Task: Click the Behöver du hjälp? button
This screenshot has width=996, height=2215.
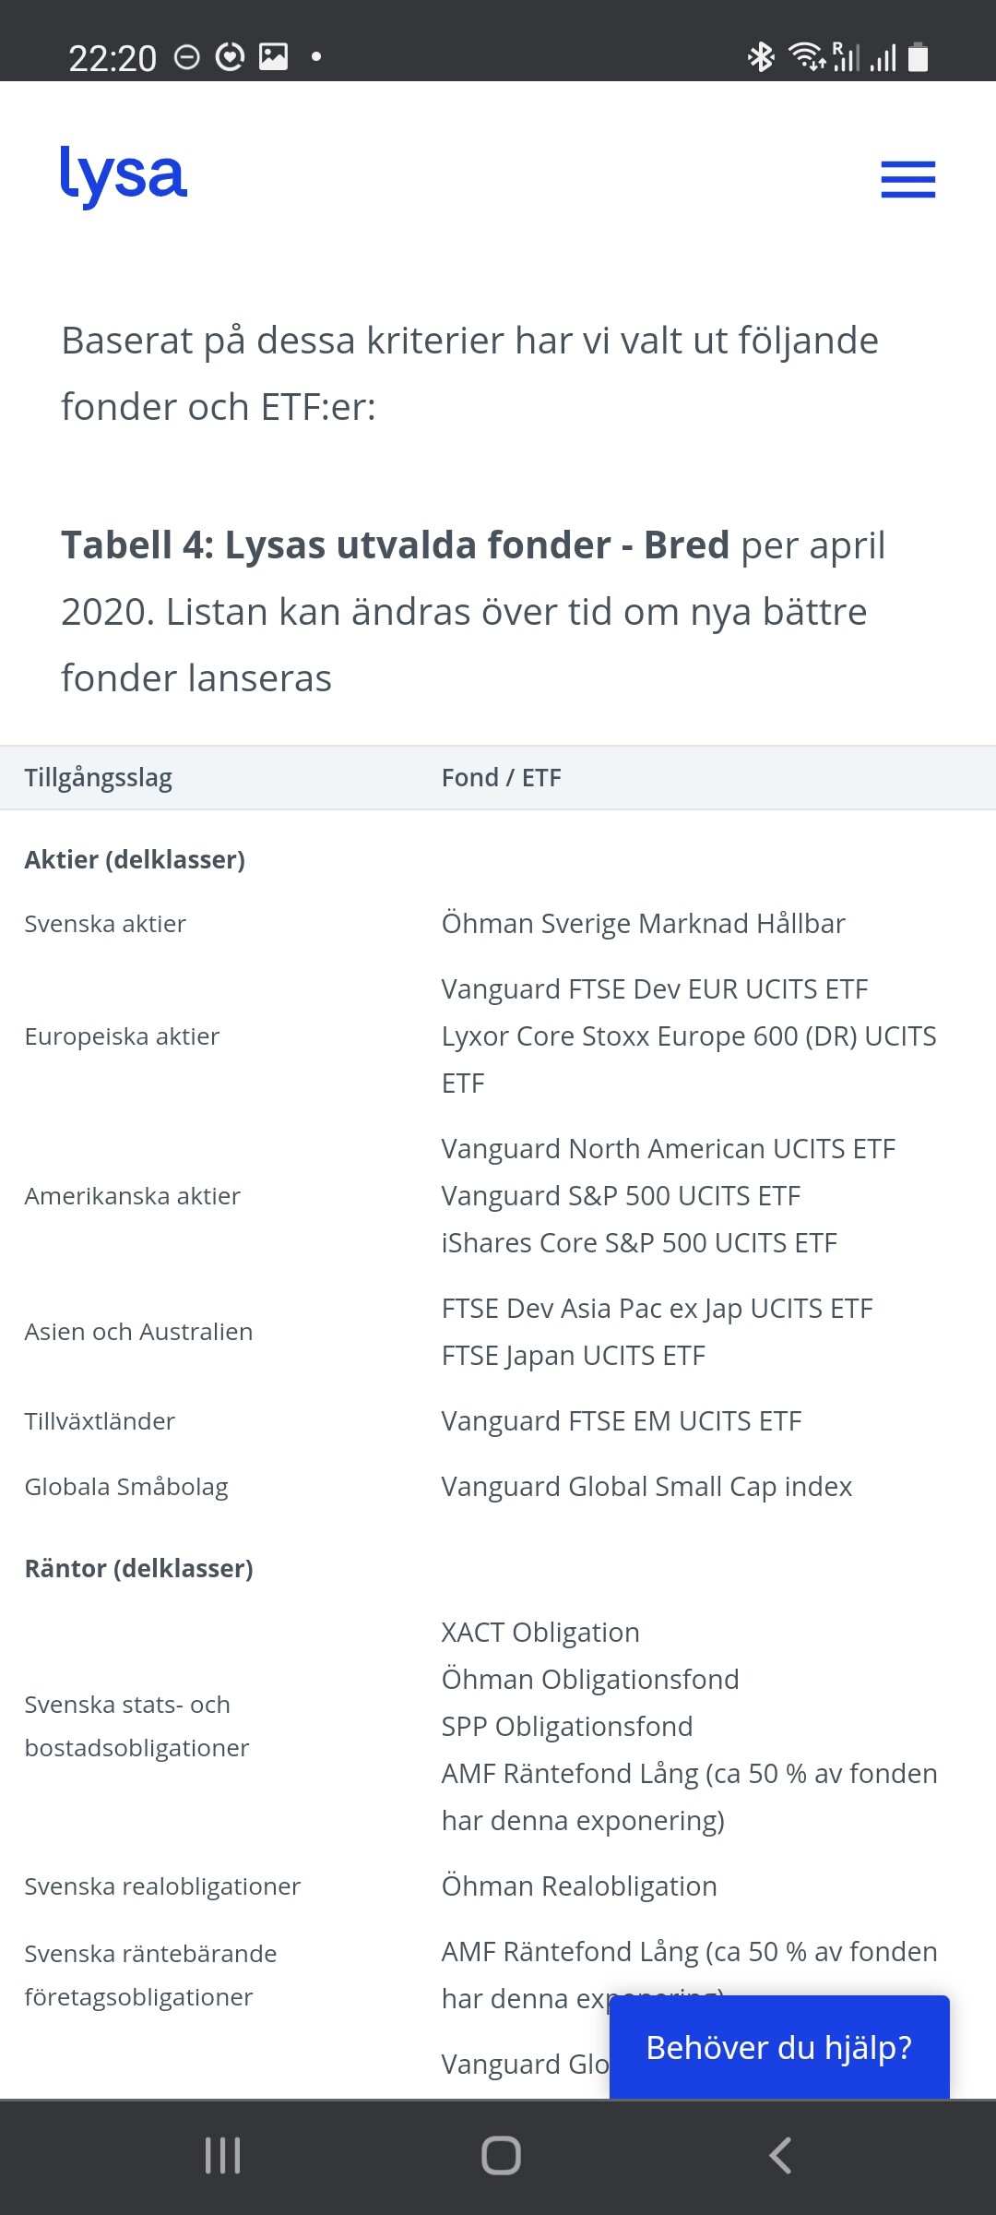Action: coord(779,2047)
